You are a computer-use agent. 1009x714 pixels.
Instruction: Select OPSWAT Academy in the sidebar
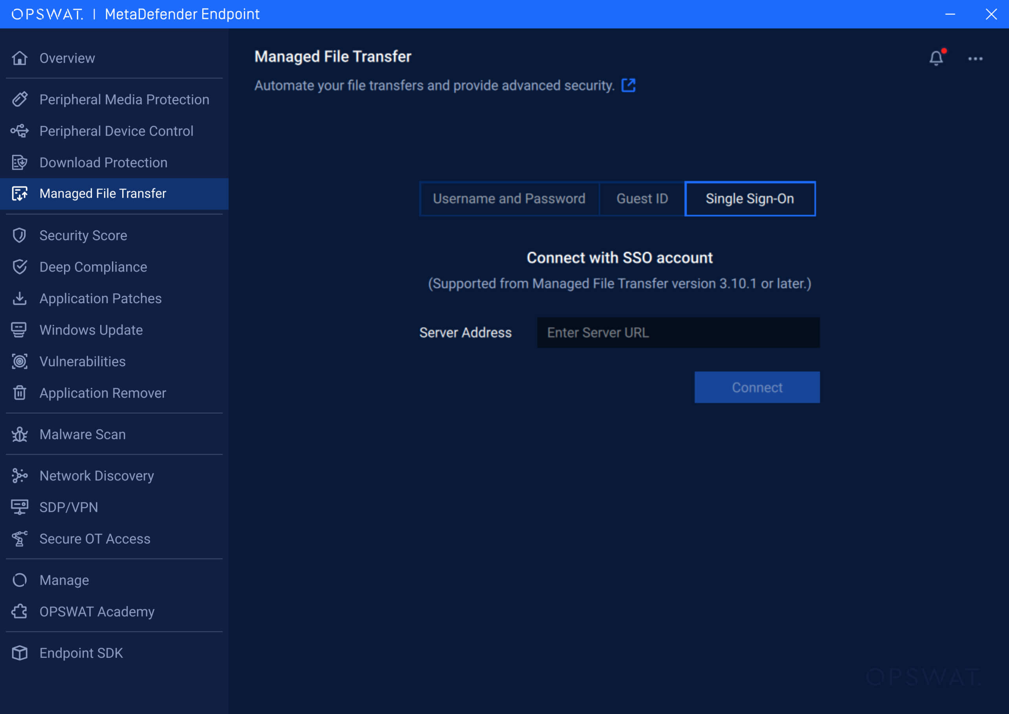click(97, 611)
